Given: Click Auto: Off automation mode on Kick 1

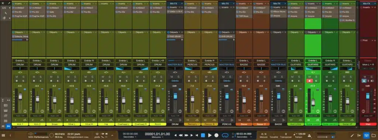Looking at the screenshot, I should click(x=20, y=116).
